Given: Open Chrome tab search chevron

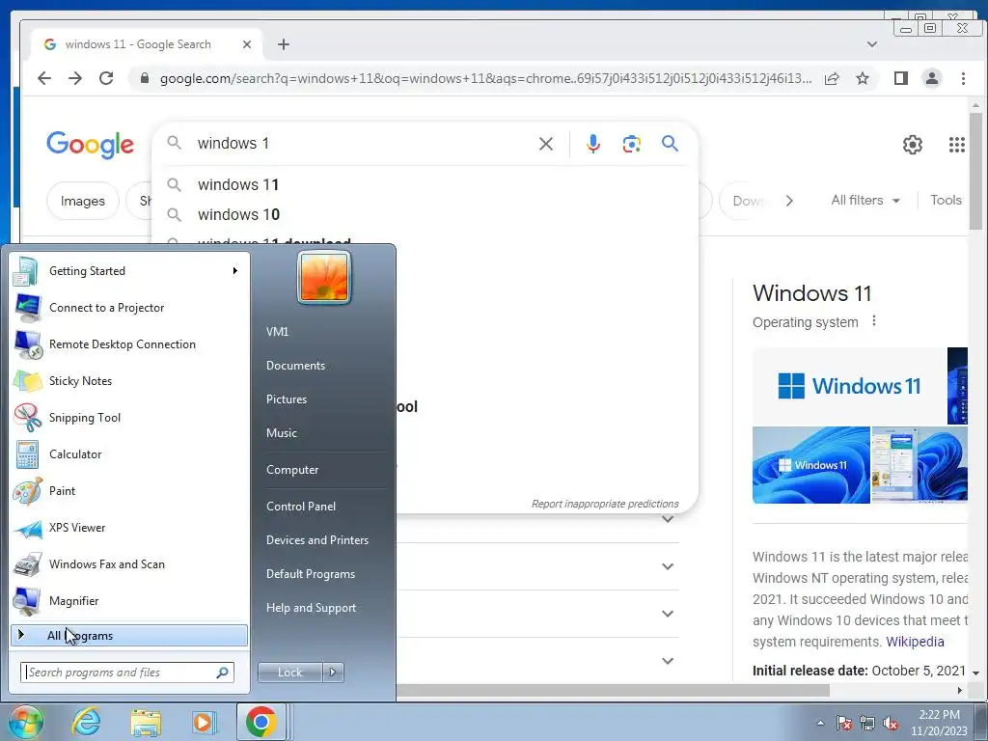Looking at the screenshot, I should [x=872, y=44].
